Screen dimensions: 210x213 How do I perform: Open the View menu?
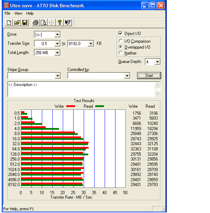click(18, 13)
